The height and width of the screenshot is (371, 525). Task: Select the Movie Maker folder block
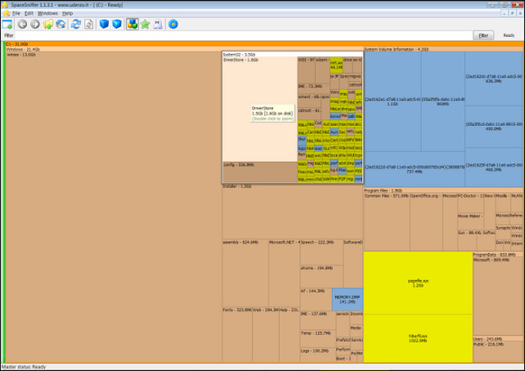pos(470,221)
